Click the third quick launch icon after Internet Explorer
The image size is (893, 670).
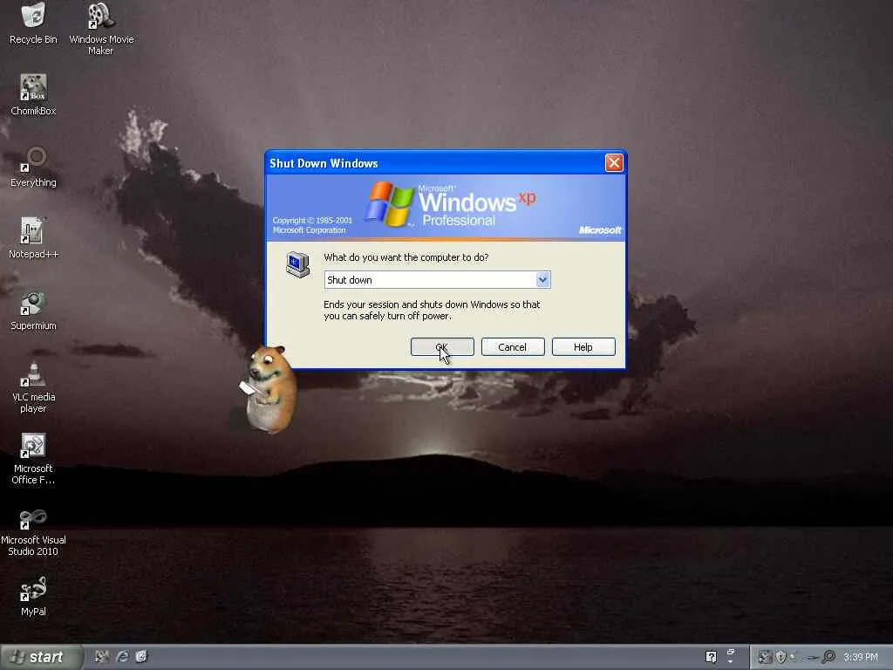[x=142, y=656]
